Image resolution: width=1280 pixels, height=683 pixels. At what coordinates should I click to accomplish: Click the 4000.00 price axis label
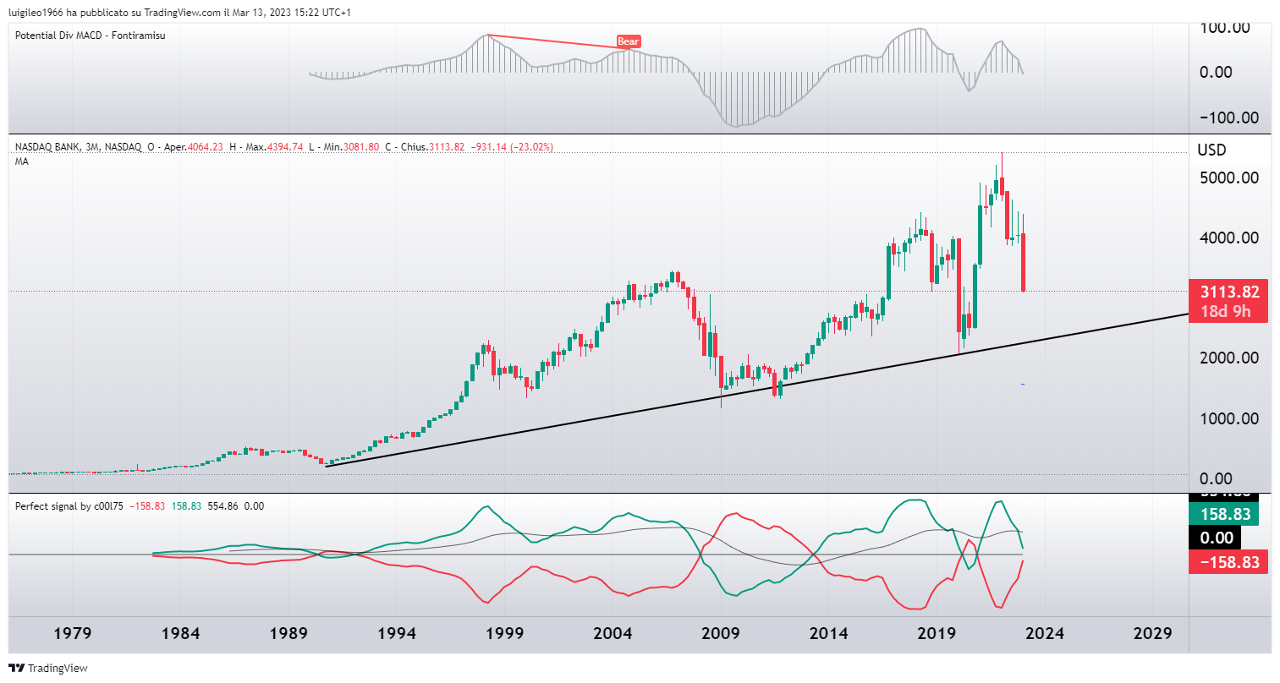pos(1228,238)
